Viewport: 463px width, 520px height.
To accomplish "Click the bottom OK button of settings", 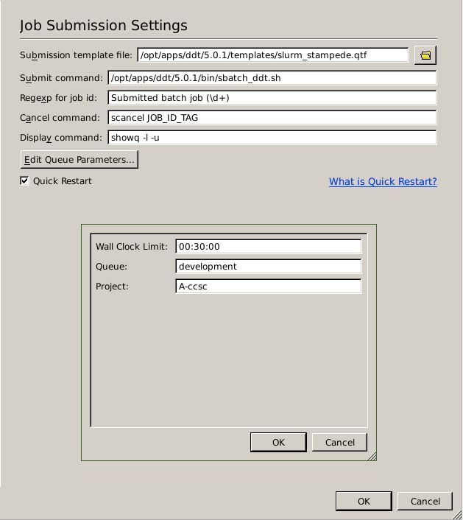I will [x=364, y=501].
